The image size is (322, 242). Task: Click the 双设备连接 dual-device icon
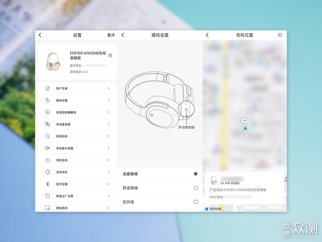(47, 124)
